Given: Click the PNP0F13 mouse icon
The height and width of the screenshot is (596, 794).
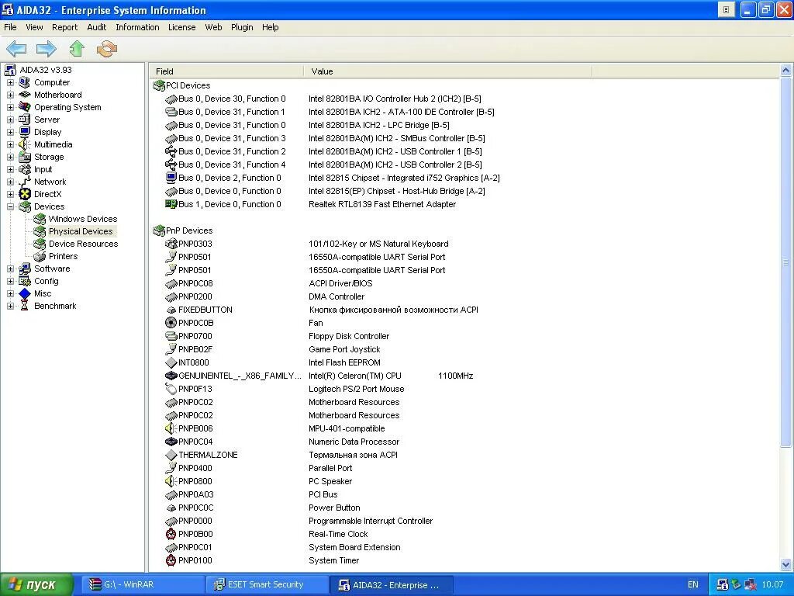Looking at the screenshot, I should tap(171, 389).
